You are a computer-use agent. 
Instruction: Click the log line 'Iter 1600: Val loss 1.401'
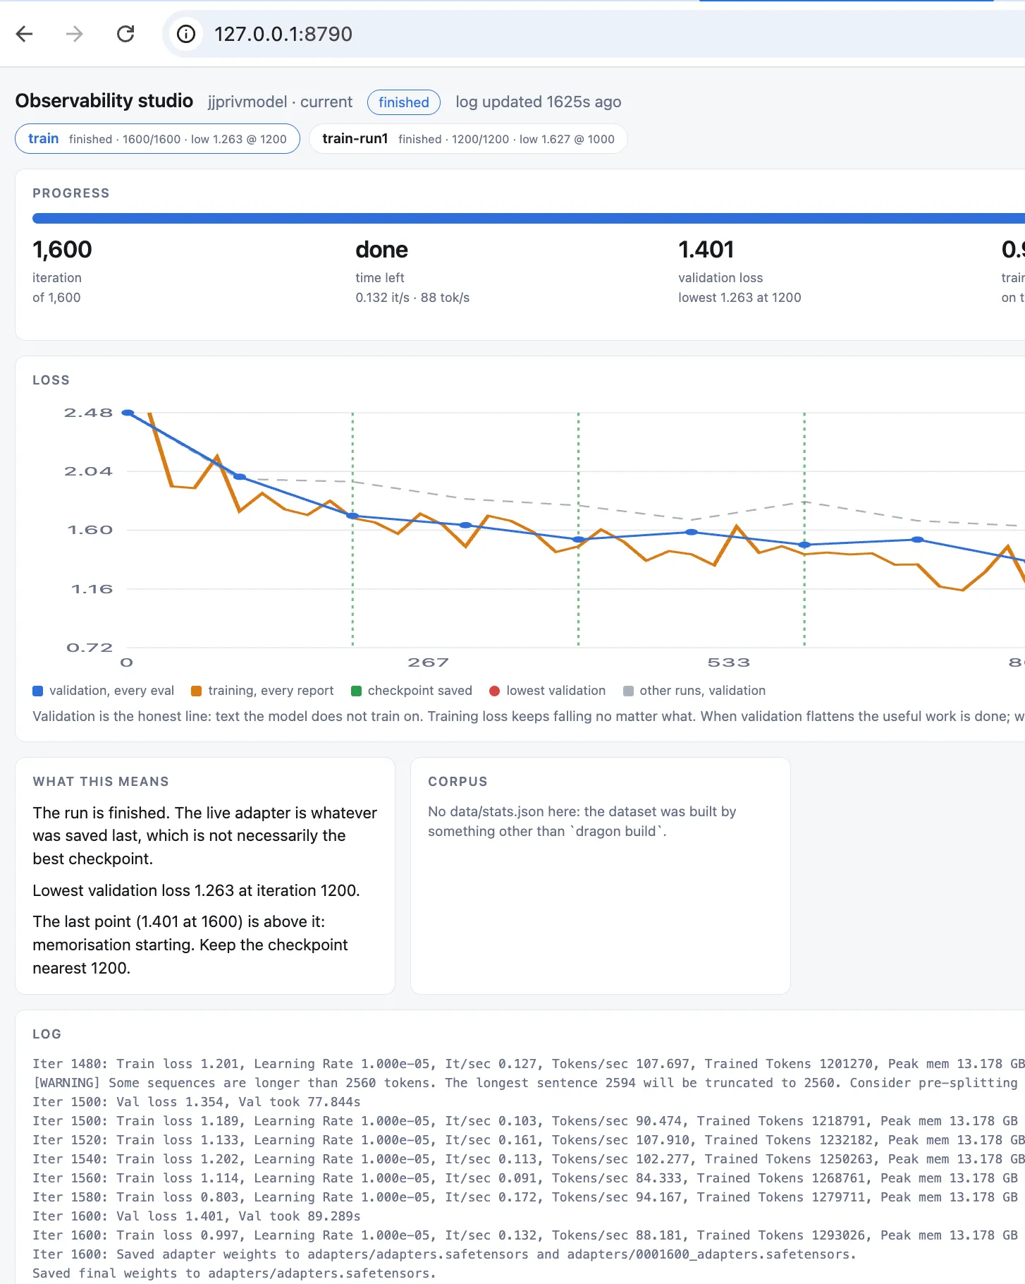click(197, 1216)
